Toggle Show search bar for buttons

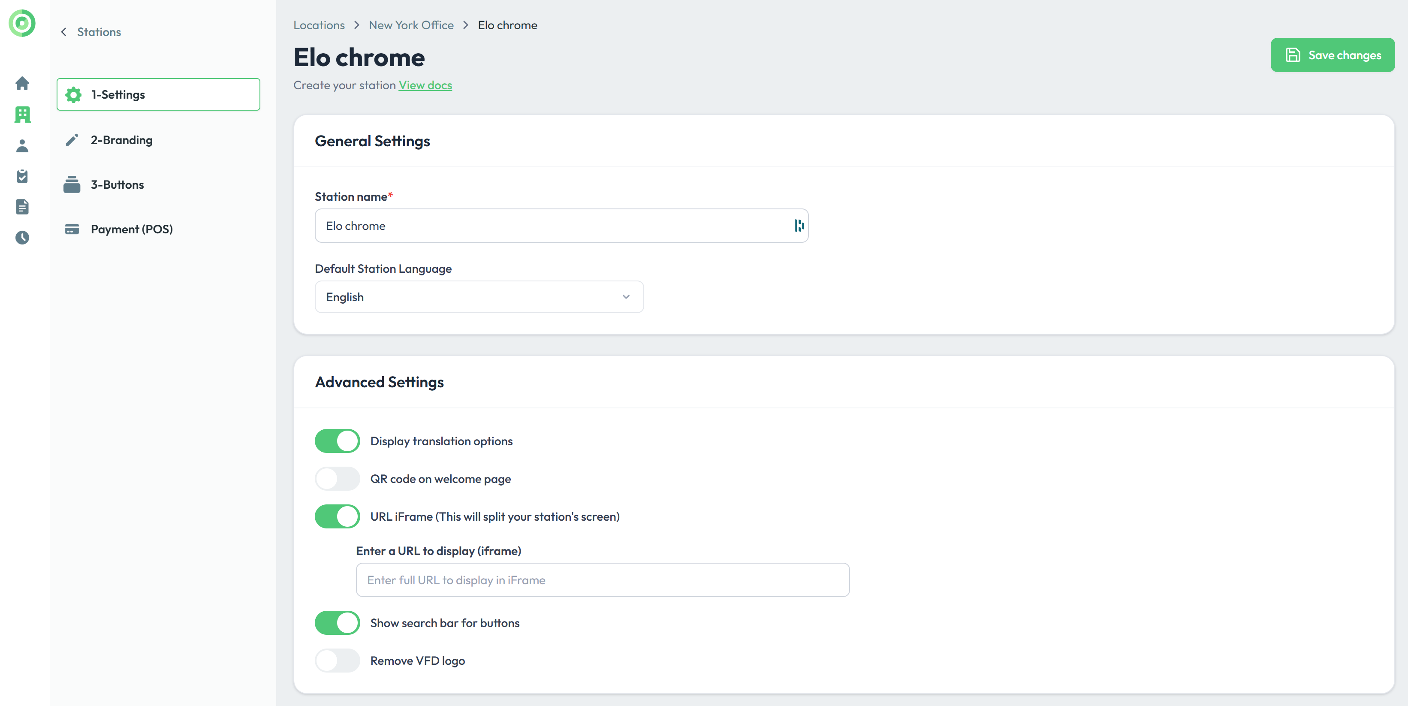[337, 623]
